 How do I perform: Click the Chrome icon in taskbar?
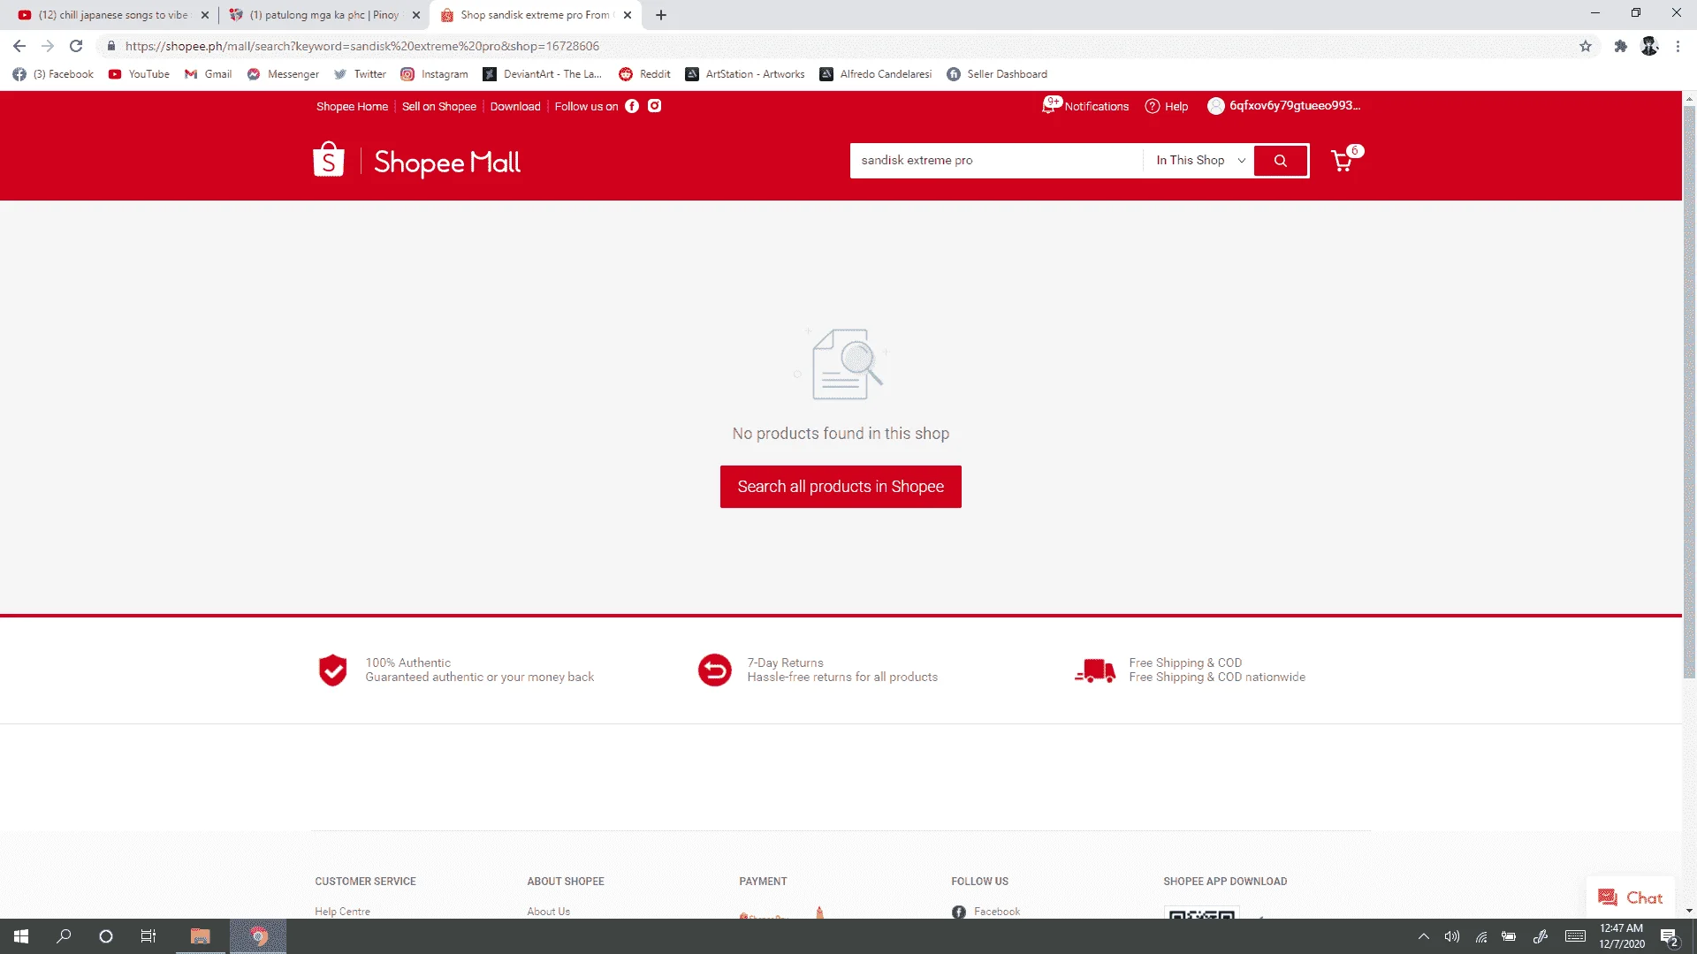[258, 936]
